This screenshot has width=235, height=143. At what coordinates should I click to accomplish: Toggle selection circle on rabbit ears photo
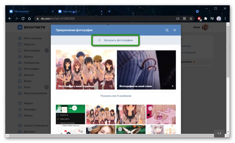[120, 129]
